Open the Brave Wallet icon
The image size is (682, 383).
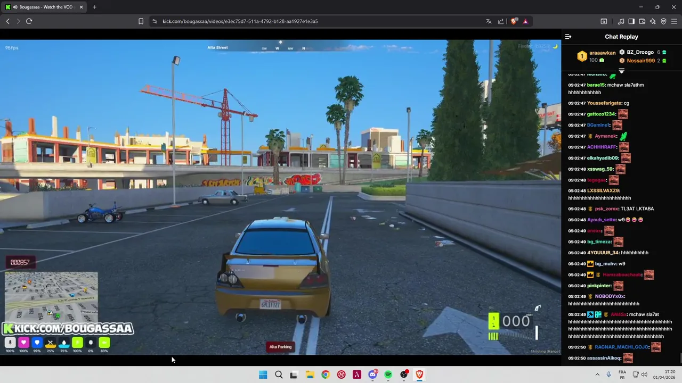(x=642, y=21)
